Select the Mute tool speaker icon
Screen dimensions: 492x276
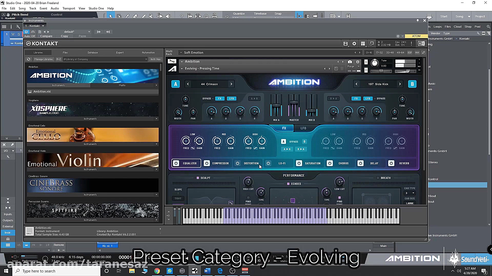click(151, 16)
